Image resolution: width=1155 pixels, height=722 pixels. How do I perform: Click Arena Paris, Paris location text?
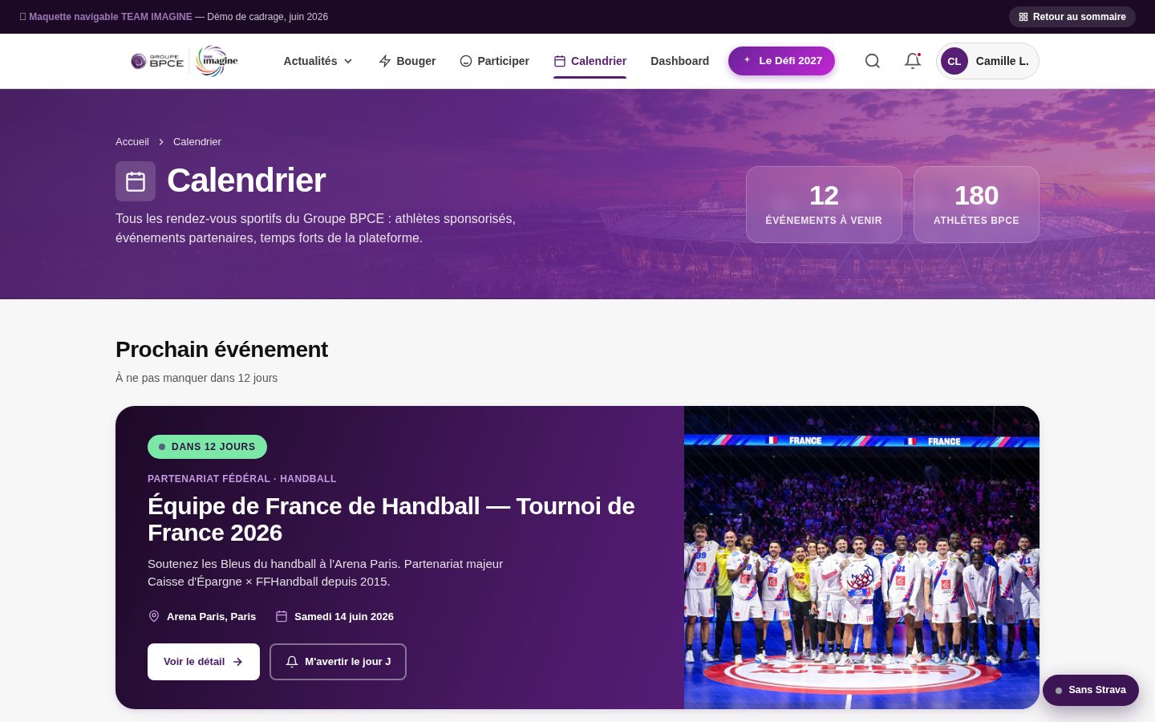[211, 617]
